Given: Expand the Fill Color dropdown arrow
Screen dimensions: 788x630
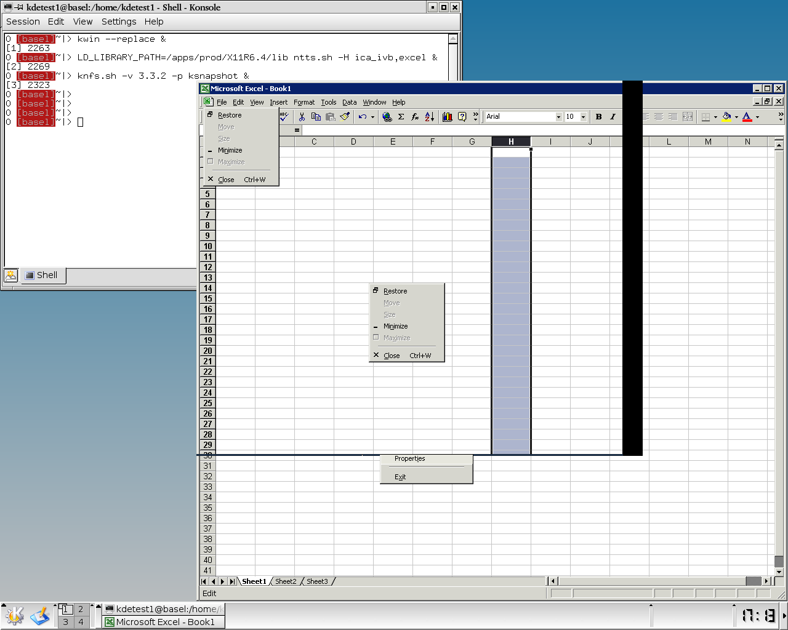Looking at the screenshot, I should [x=736, y=117].
